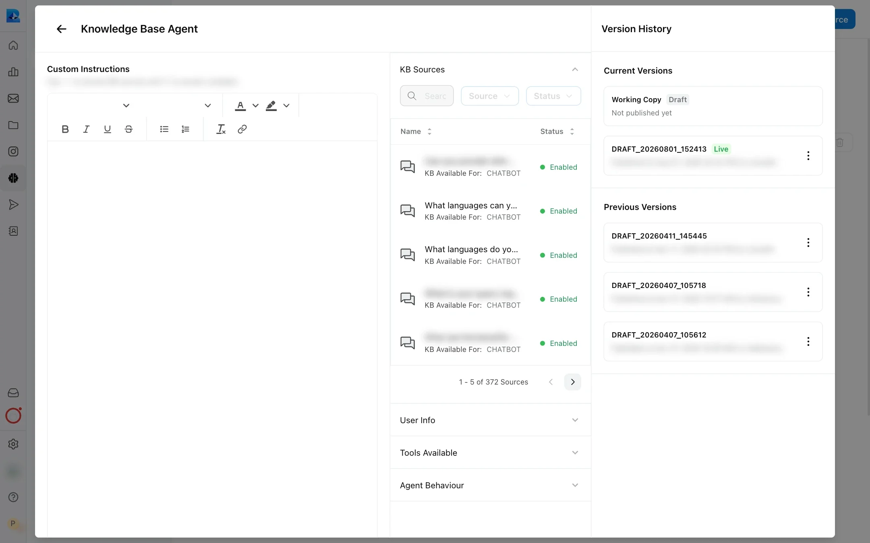This screenshot has width=870, height=543.
Task: Open options menu for DRAFT_20260801_152413
Action: [x=808, y=156]
